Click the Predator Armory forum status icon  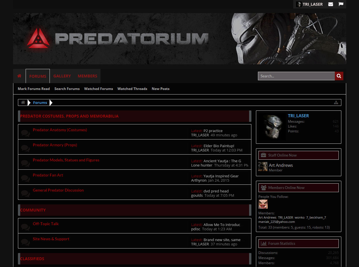point(25,148)
